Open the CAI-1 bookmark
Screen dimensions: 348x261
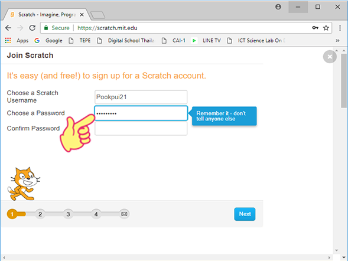[x=173, y=41]
